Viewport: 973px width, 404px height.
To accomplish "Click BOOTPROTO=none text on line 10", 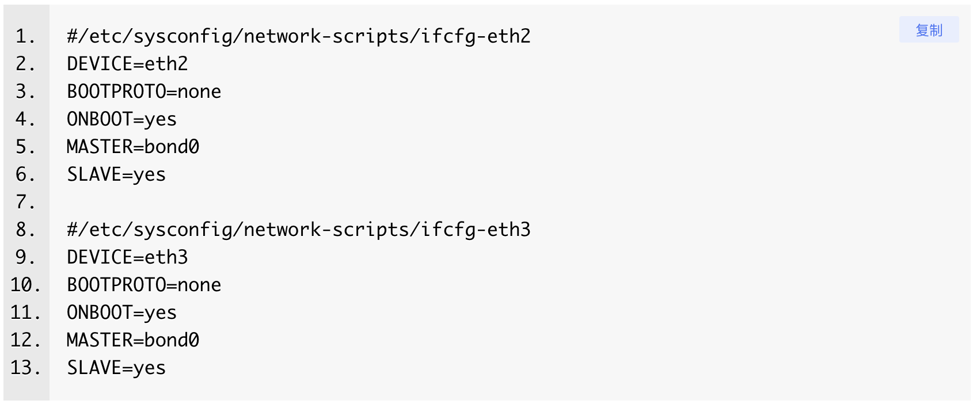I will point(144,285).
